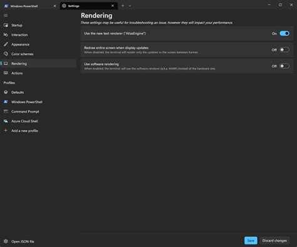
Task: Open Color schemes palette icon
Action: [6, 54]
